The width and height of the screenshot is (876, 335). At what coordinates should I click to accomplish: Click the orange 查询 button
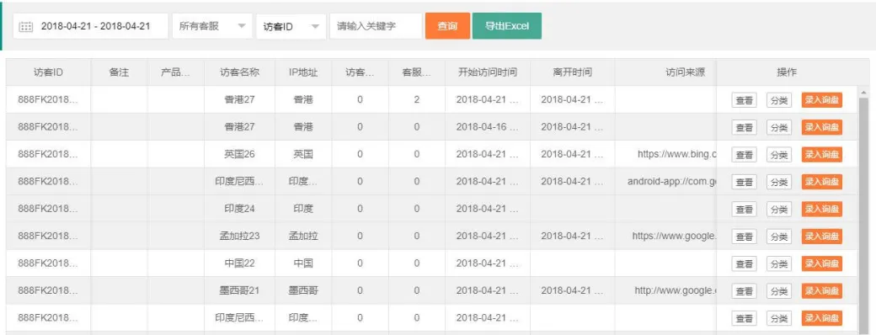pyautogui.click(x=447, y=26)
